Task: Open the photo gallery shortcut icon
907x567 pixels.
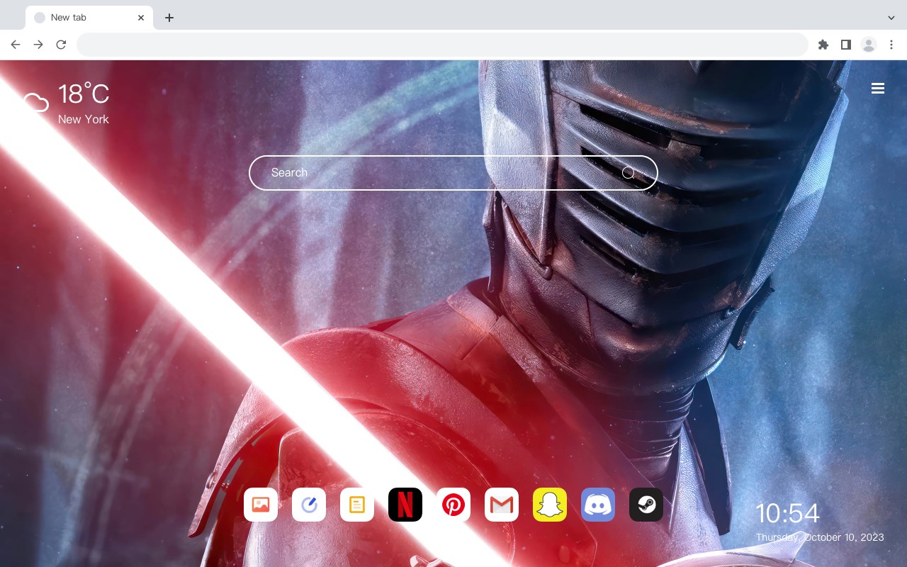Action: coord(261,505)
